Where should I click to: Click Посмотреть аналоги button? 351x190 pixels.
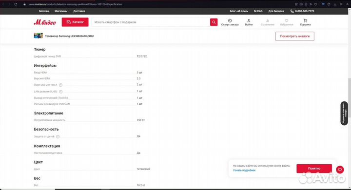[295, 36]
